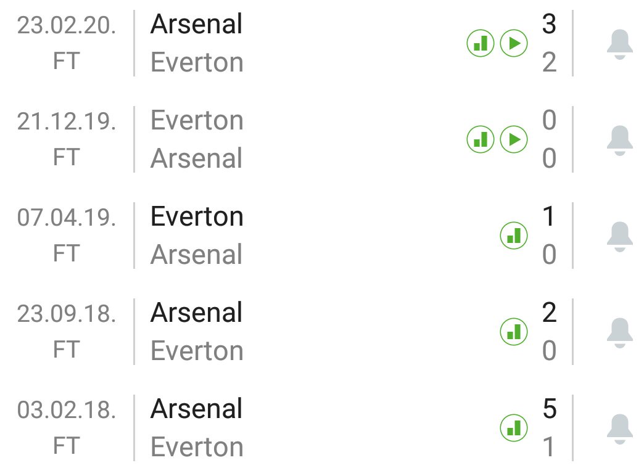Toggle notification bell for the 23.02.20 match
The height and width of the screenshot is (476, 644).
coord(620,44)
